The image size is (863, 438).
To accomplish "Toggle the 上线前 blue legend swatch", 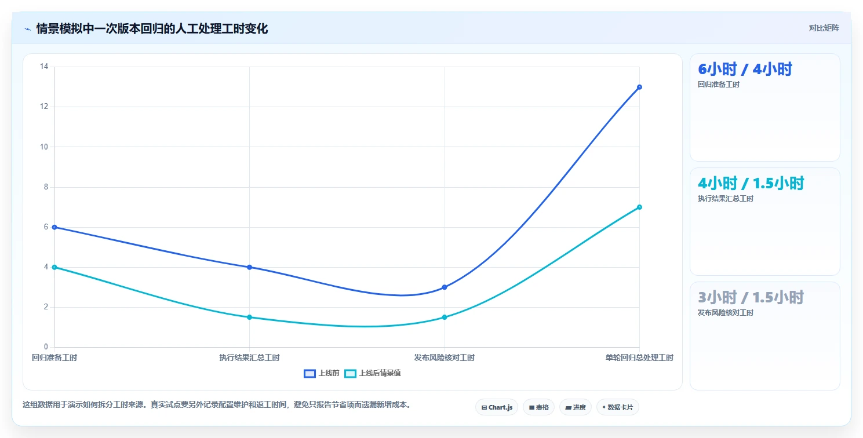I will coord(309,374).
